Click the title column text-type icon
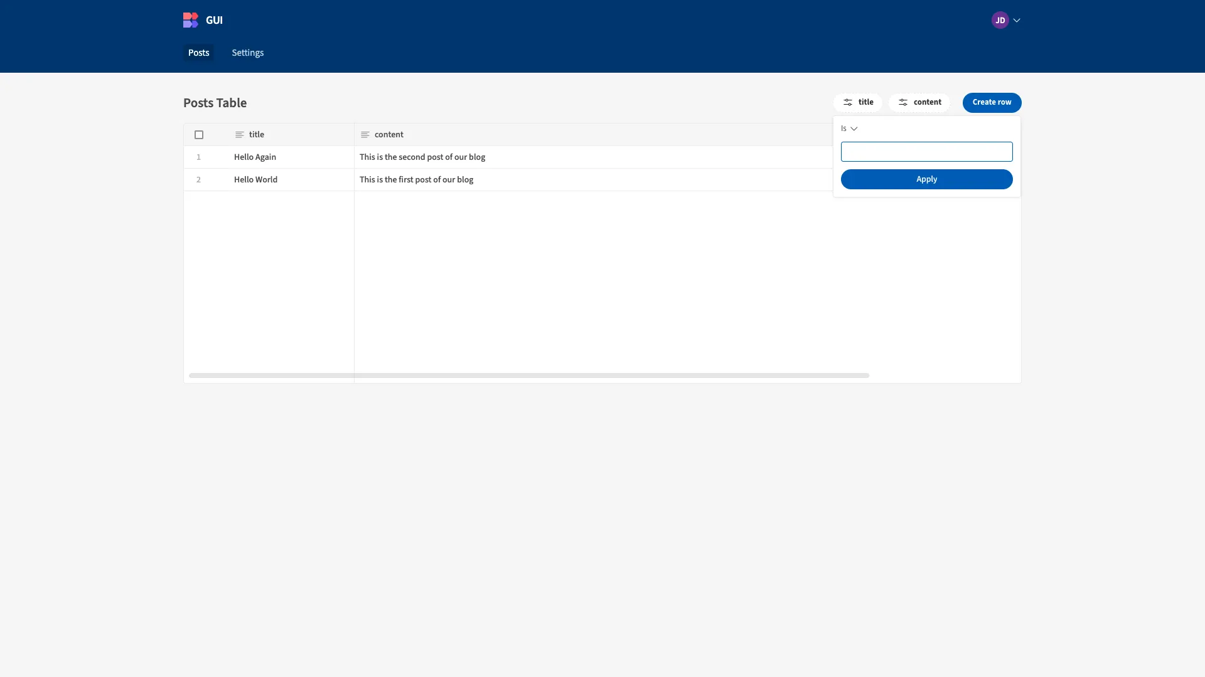 point(239,135)
